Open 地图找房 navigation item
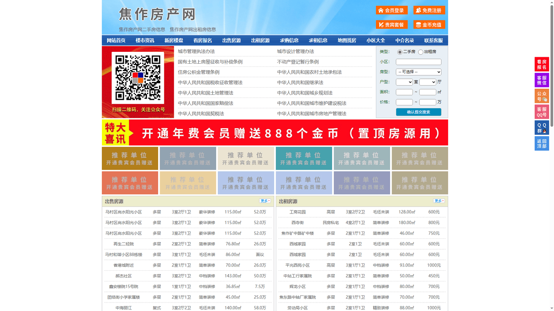 coord(347,40)
